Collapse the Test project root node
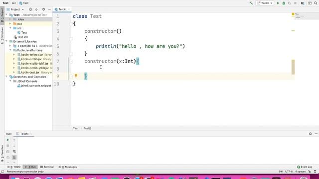This screenshot has width=319, height=179. 6,15
